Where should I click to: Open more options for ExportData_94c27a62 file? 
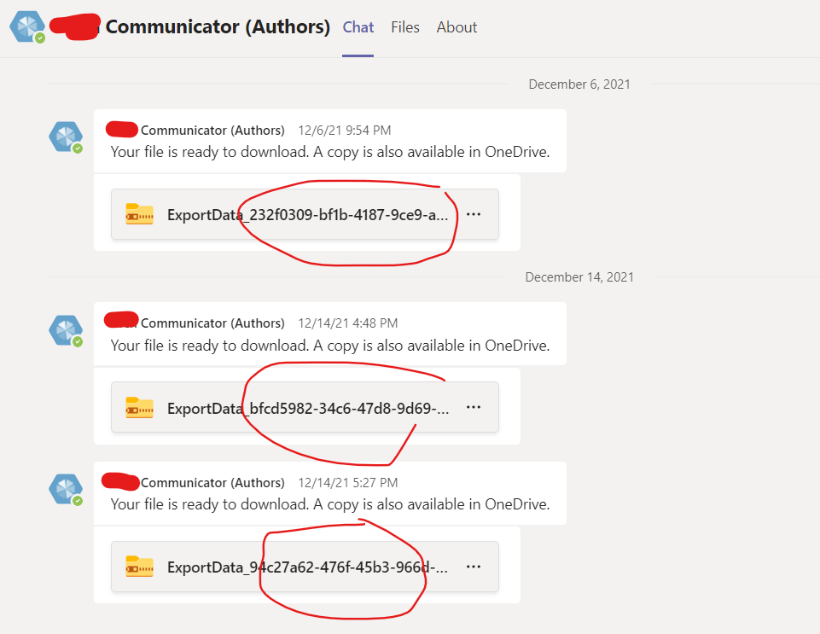[x=474, y=567]
